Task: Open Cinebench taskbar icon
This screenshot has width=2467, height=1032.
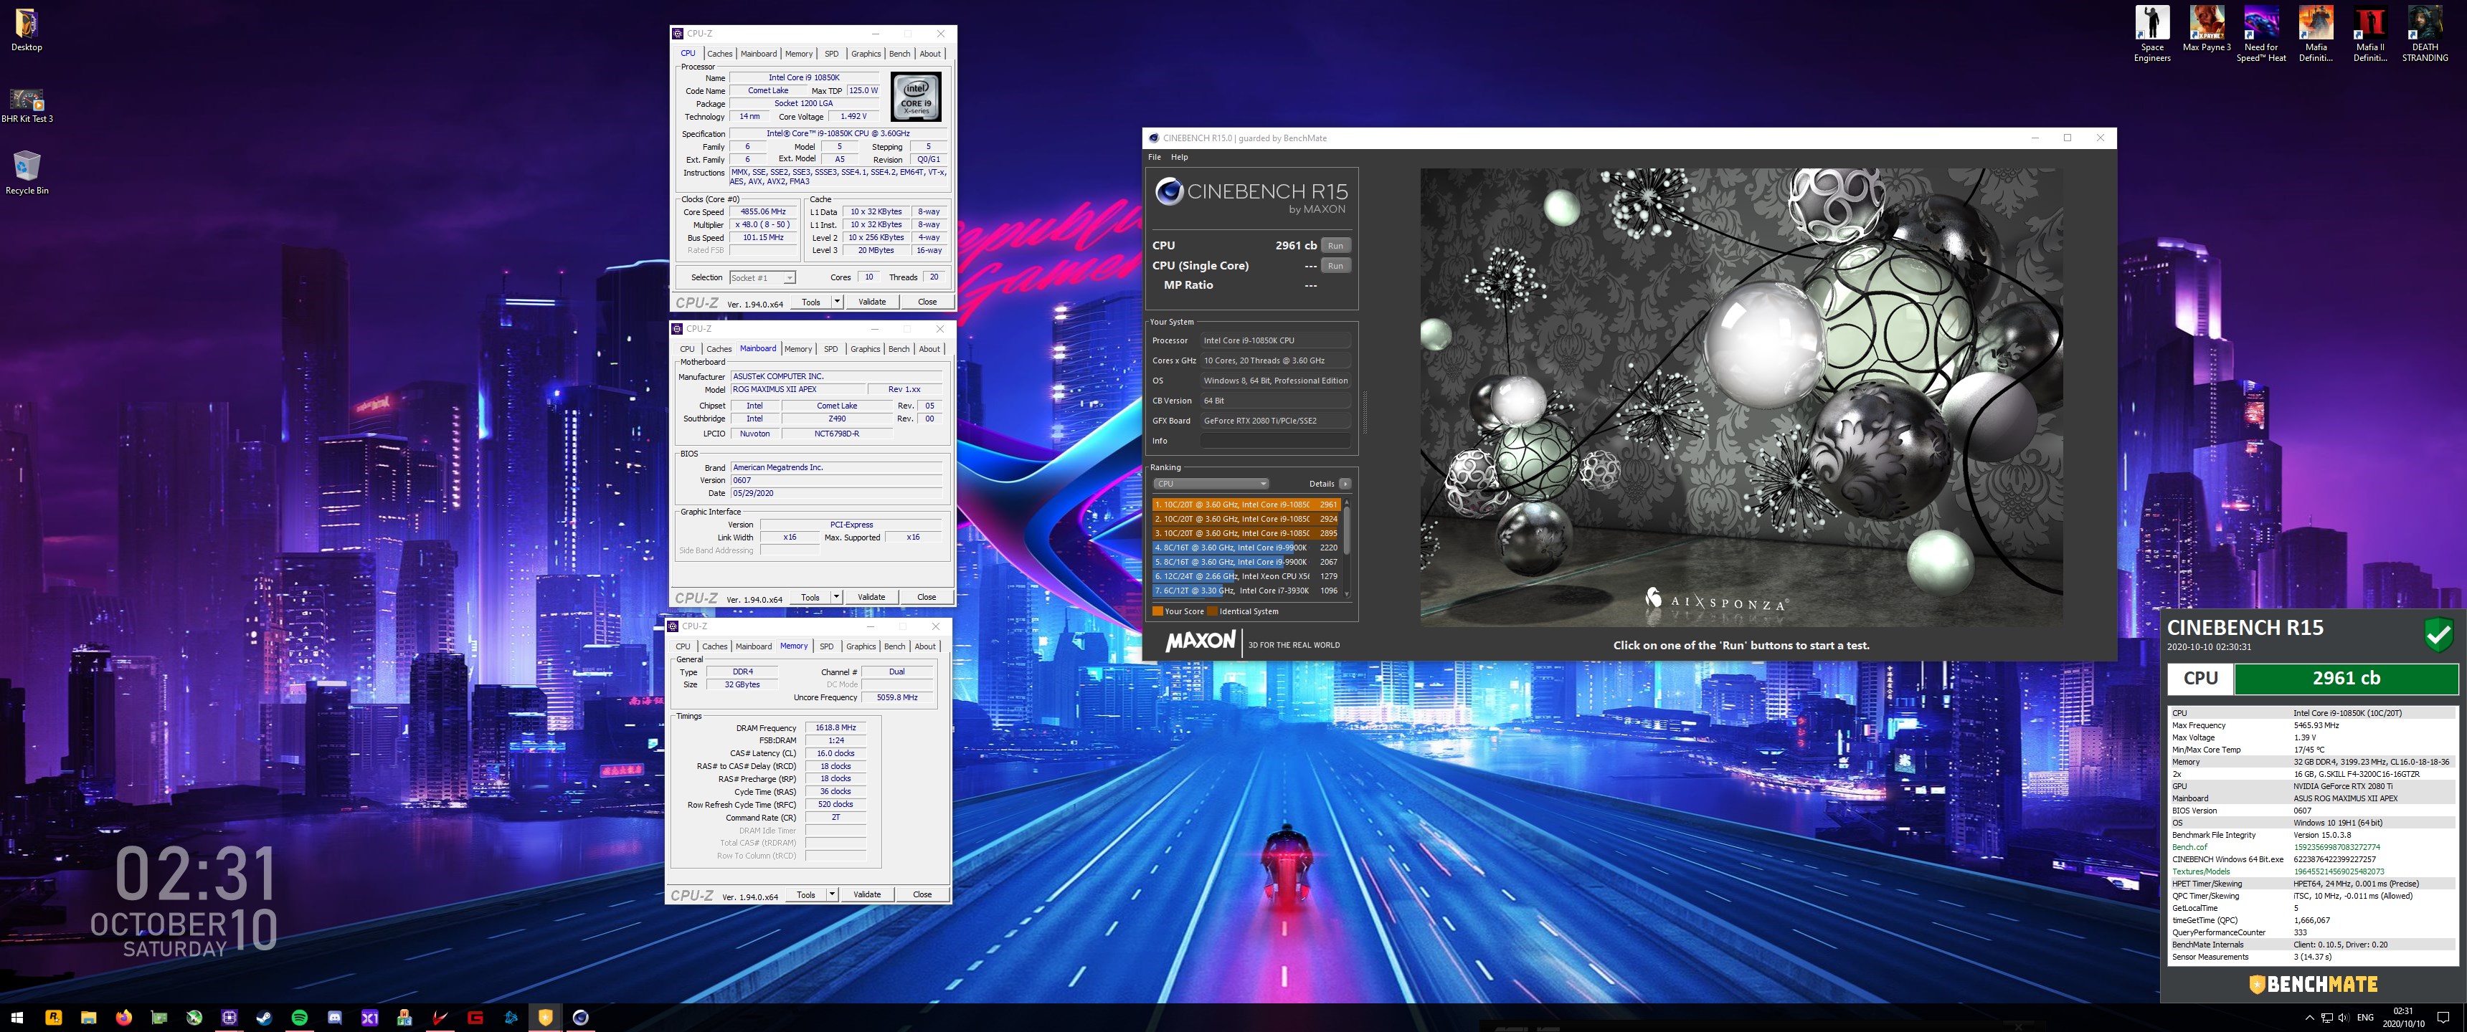Action: point(580,1018)
